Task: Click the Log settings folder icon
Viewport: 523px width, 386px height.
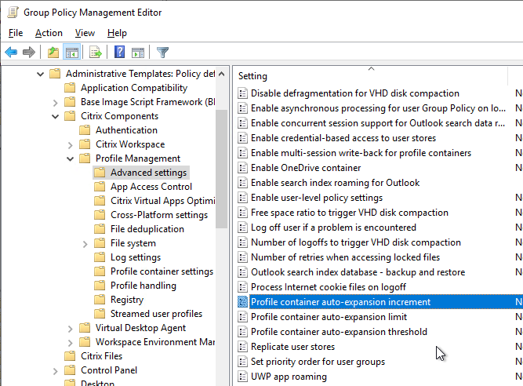Action: point(100,257)
